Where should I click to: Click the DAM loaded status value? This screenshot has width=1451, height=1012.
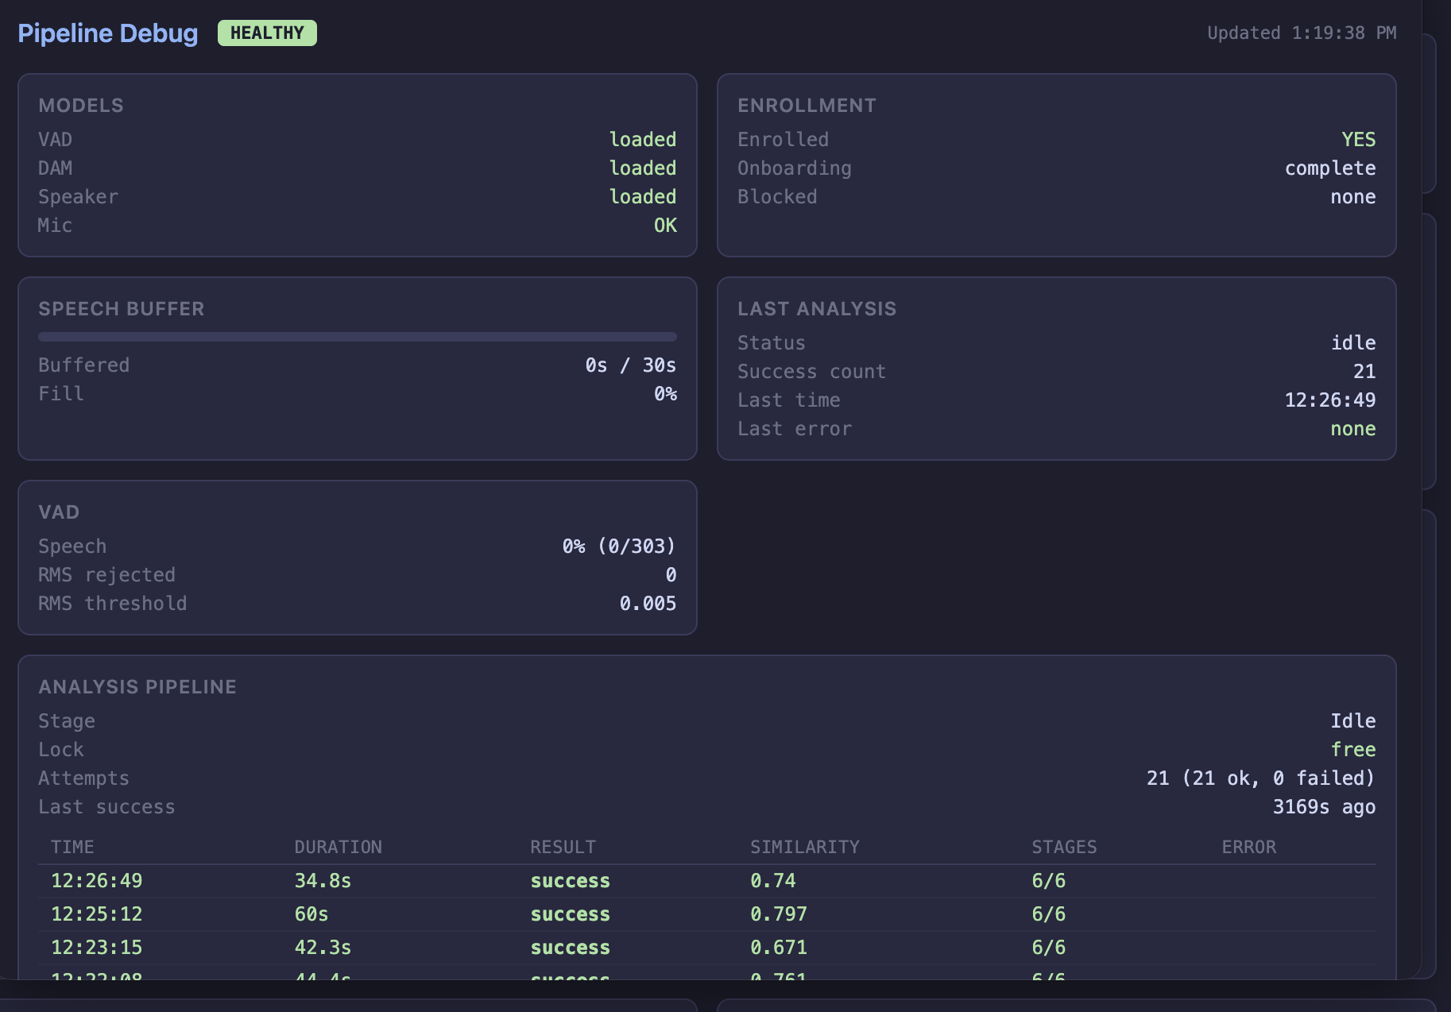[643, 168]
